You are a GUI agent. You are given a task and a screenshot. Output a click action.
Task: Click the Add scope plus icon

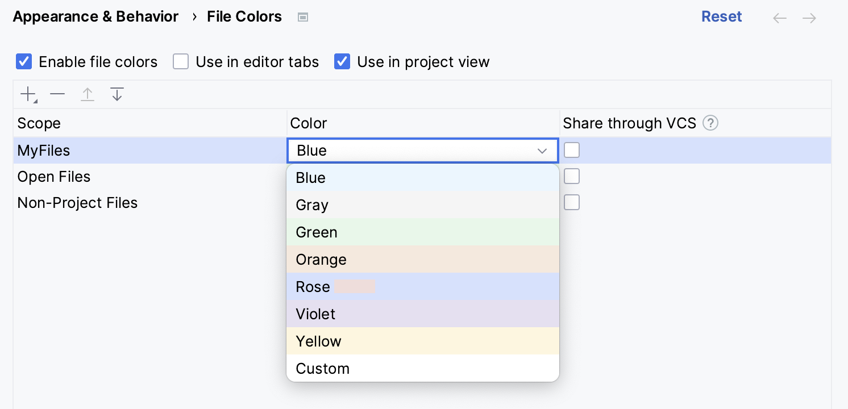pyautogui.click(x=27, y=94)
